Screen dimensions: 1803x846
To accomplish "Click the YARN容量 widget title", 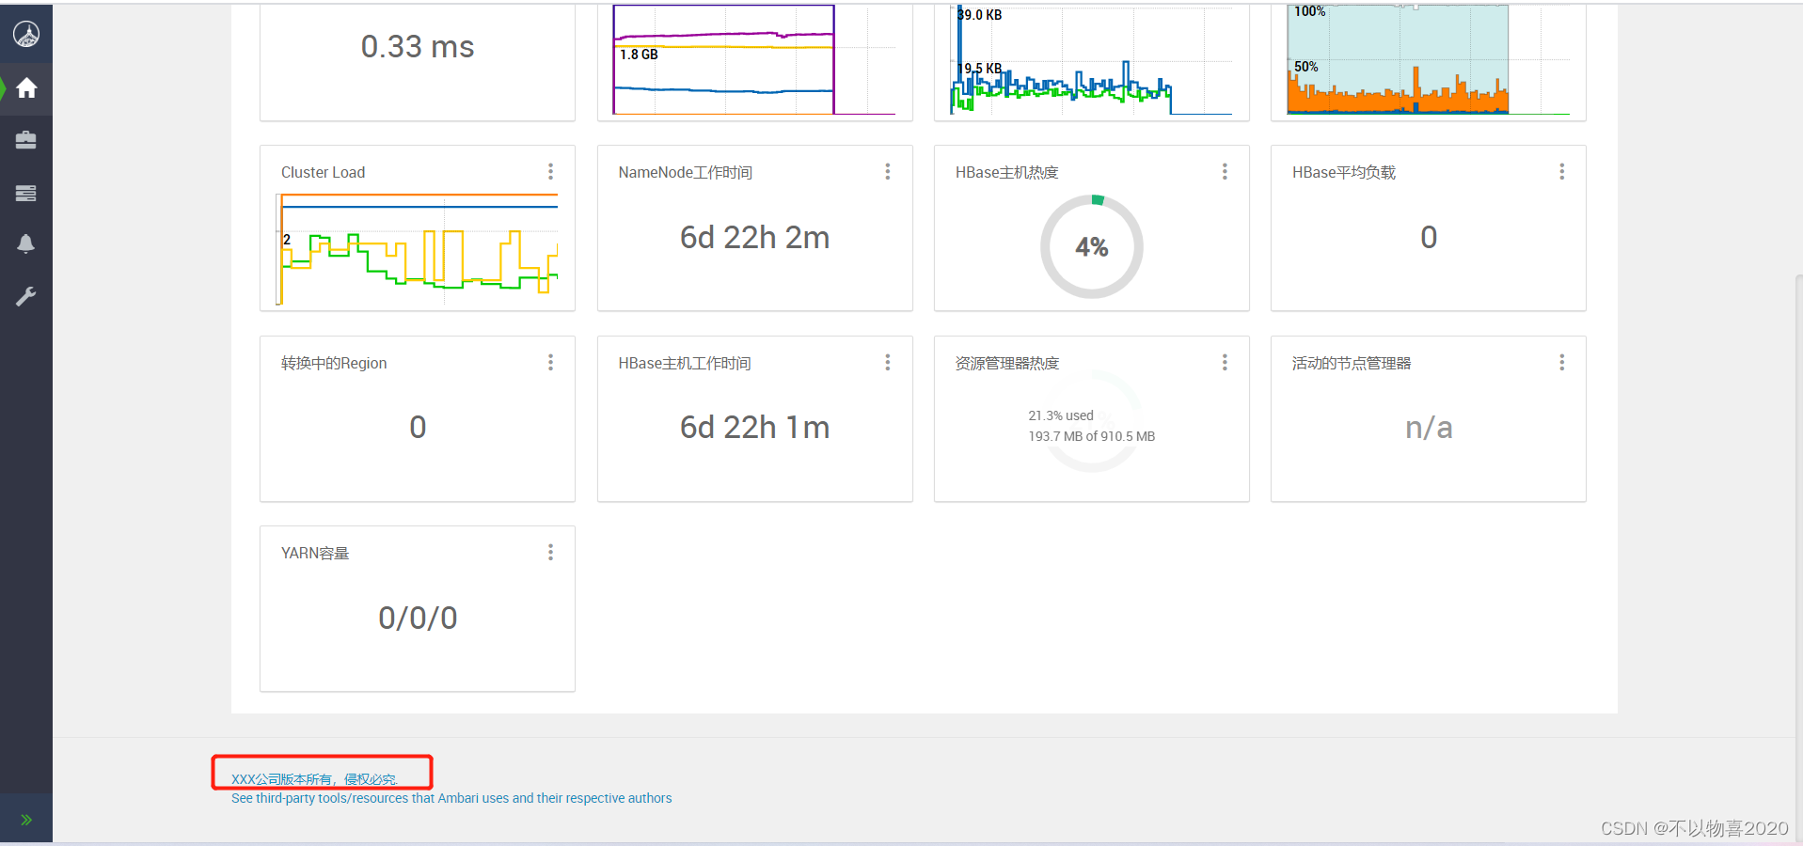I will tap(315, 553).
